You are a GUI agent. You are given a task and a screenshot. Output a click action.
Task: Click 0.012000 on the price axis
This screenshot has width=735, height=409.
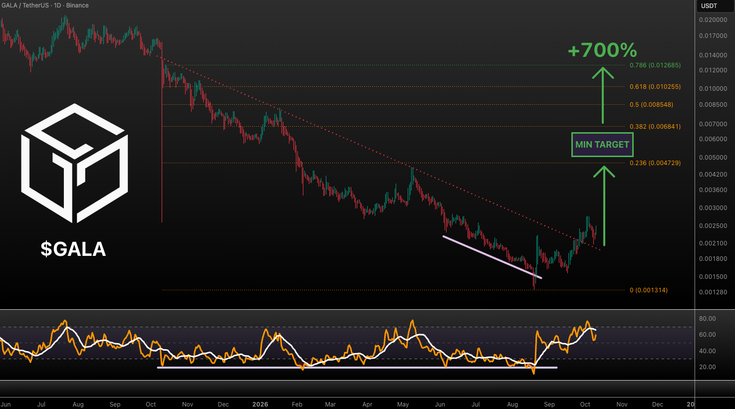[713, 70]
